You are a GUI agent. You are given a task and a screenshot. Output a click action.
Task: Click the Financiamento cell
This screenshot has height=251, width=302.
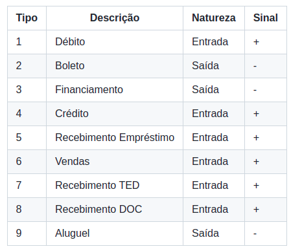(115, 90)
